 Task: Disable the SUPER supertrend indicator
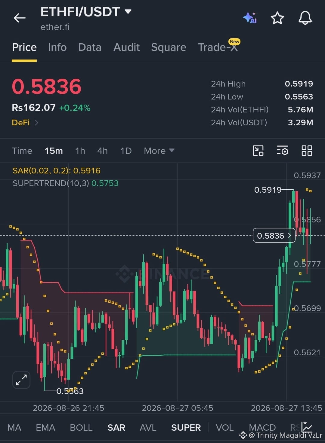(186, 427)
